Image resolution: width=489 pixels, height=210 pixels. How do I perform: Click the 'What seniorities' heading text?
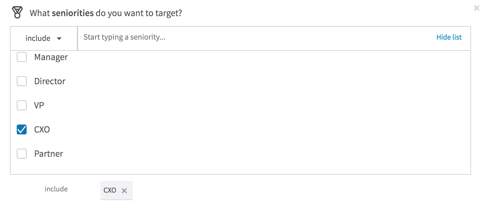106,13
